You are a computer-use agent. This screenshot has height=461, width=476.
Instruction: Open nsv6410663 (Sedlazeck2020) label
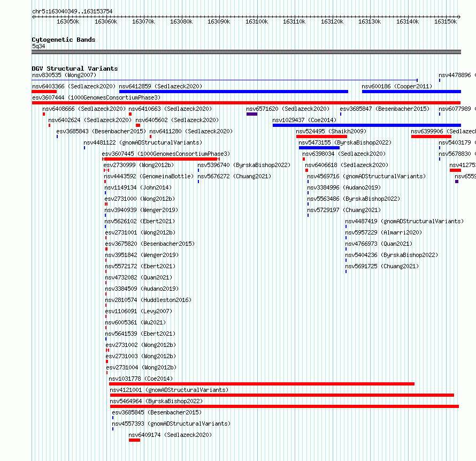[x=170, y=109]
